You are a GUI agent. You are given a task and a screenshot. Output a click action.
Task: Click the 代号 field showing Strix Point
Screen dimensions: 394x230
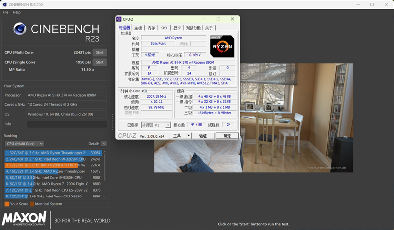(x=158, y=44)
